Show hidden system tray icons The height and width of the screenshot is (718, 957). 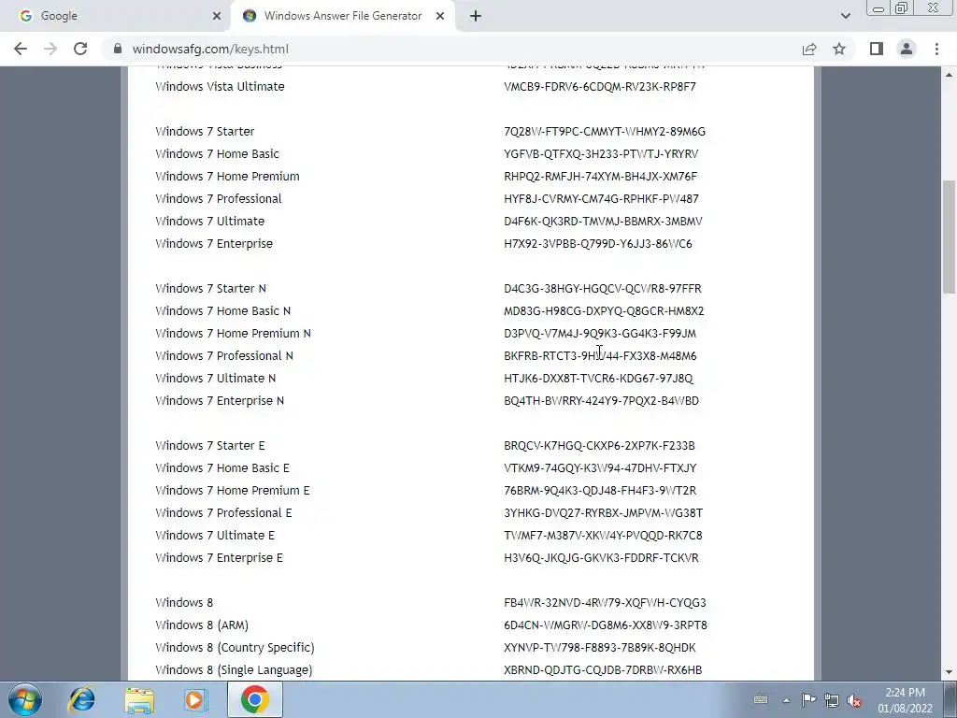pos(786,700)
